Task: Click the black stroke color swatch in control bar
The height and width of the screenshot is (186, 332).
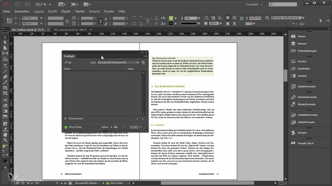Action: [x=171, y=24]
